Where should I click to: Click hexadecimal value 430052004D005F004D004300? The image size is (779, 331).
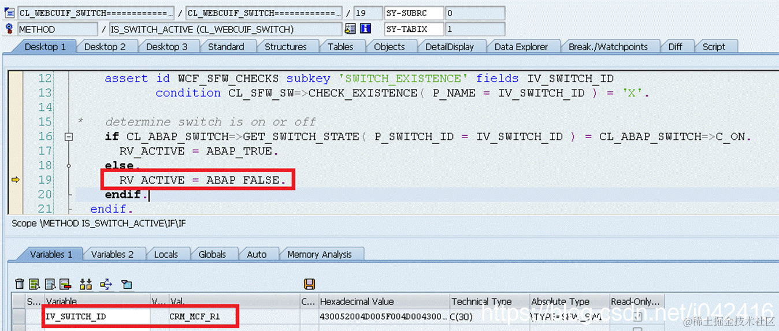(384, 317)
